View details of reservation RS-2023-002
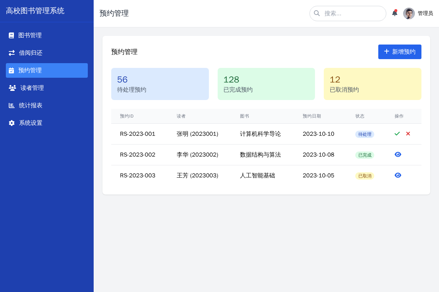Viewport: 439px width, 292px height. [398, 154]
